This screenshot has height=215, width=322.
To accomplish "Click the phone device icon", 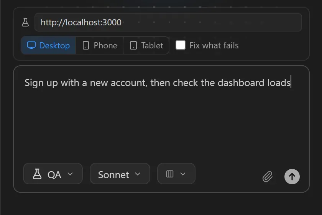I will point(86,45).
